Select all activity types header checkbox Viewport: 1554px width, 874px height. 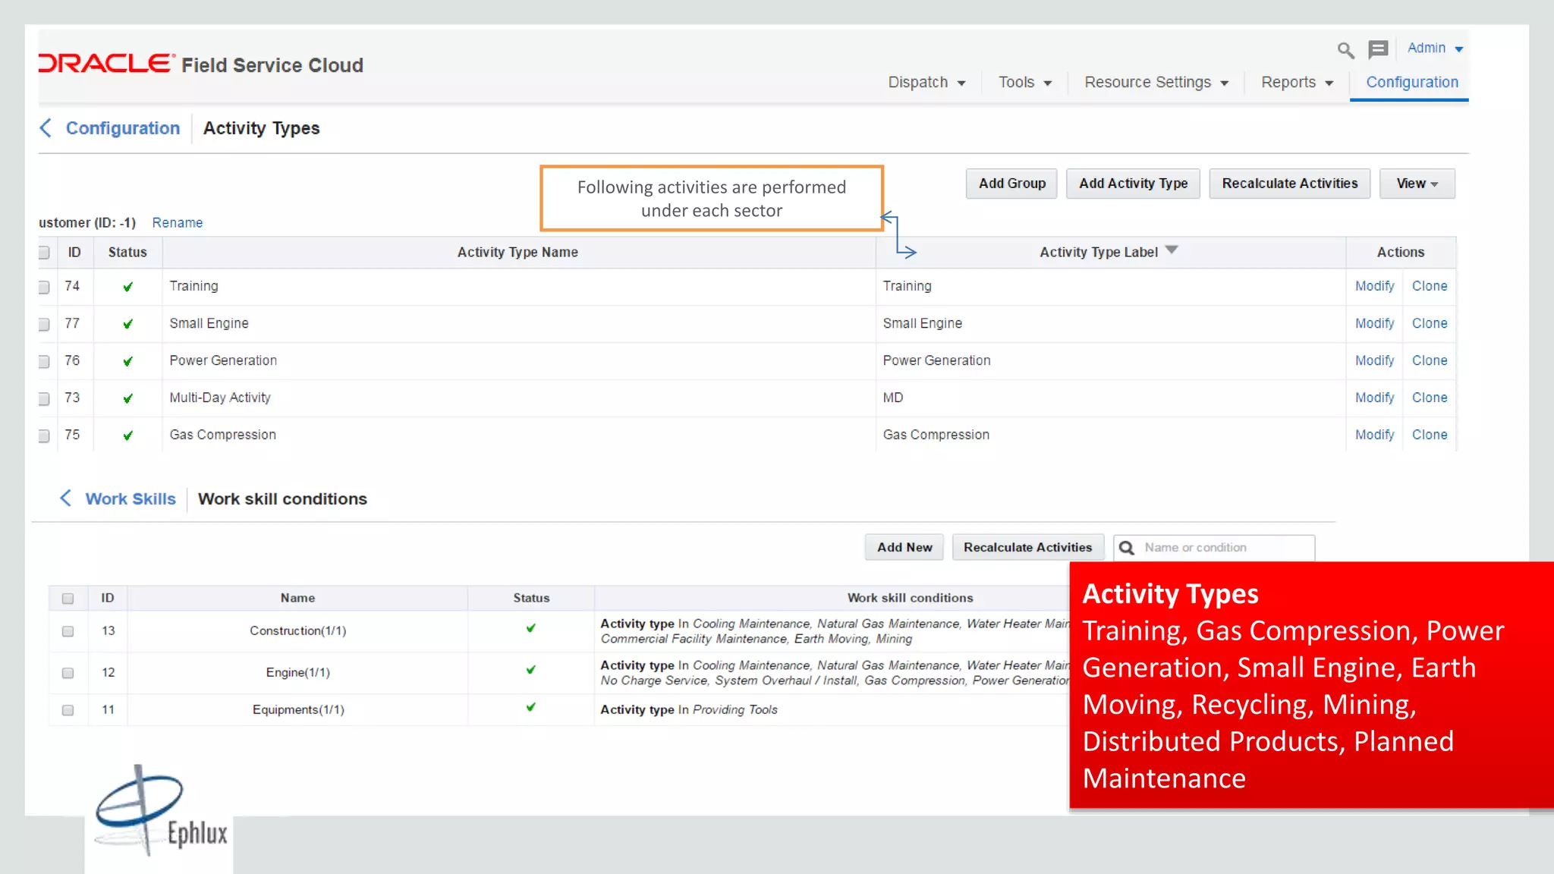coord(44,253)
